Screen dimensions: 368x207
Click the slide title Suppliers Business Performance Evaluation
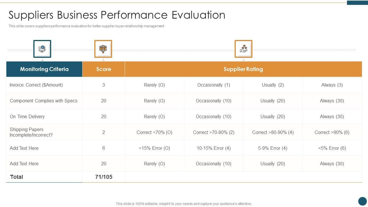pyautogui.click(x=117, y=15)
